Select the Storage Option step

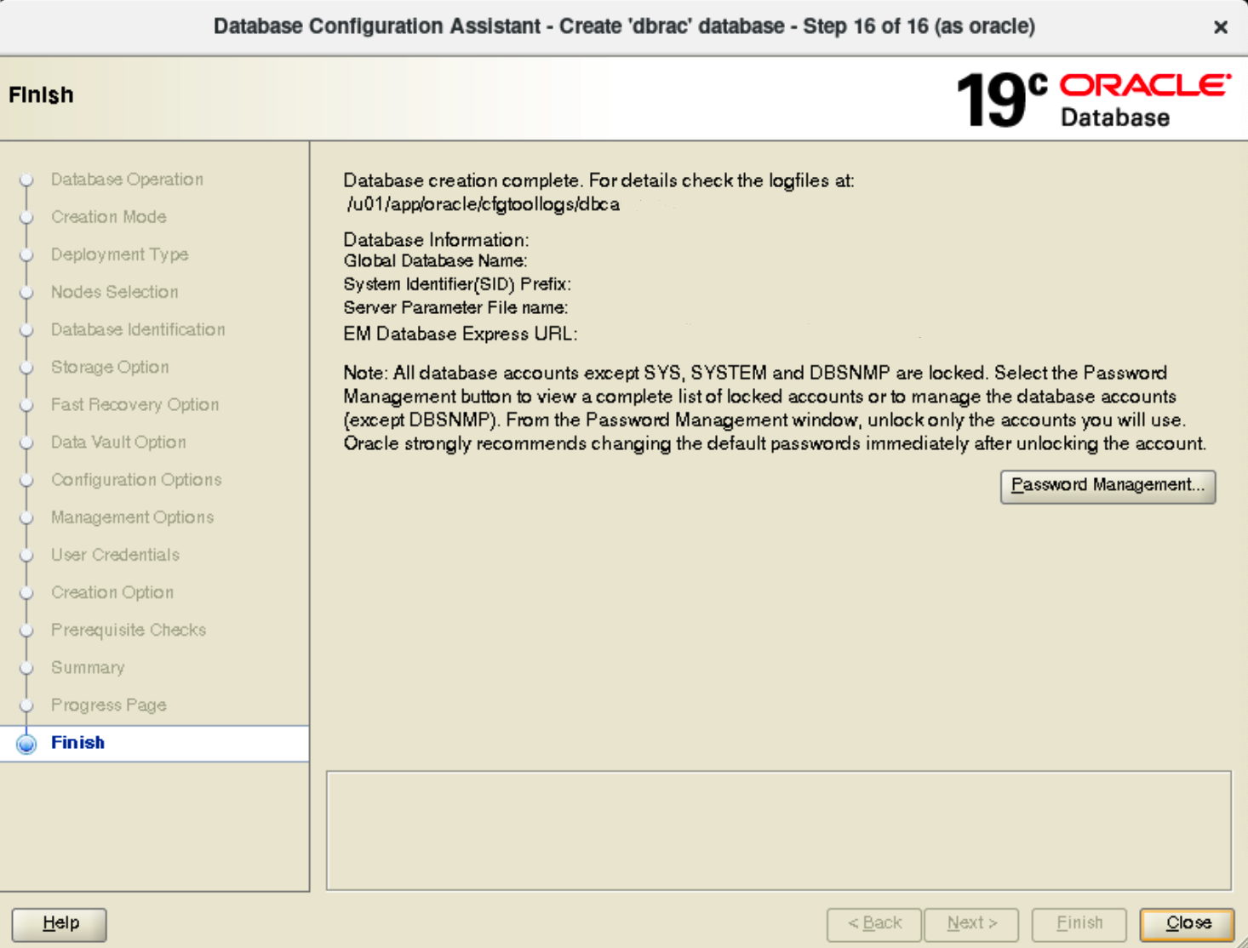pos(110,367)
